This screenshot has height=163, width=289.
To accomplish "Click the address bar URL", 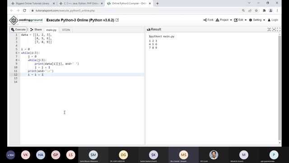I will (65, 10).
